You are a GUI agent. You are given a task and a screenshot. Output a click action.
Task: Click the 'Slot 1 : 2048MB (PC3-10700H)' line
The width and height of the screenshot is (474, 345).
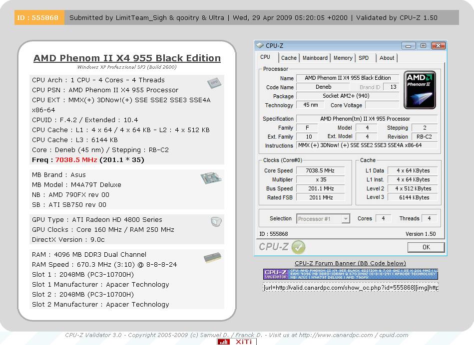(x=83, y=275)
